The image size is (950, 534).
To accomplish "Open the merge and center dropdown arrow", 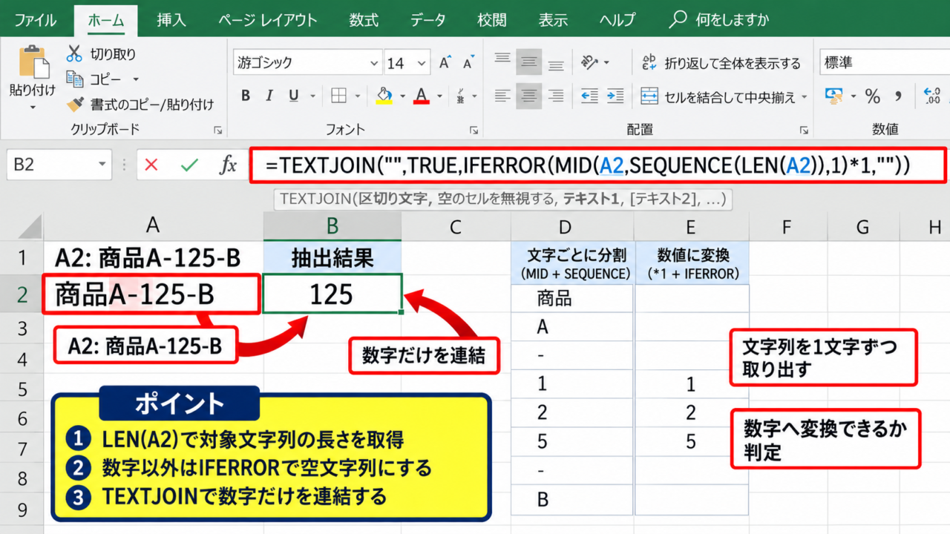I will pyautogui.click(x=805, y=97).
